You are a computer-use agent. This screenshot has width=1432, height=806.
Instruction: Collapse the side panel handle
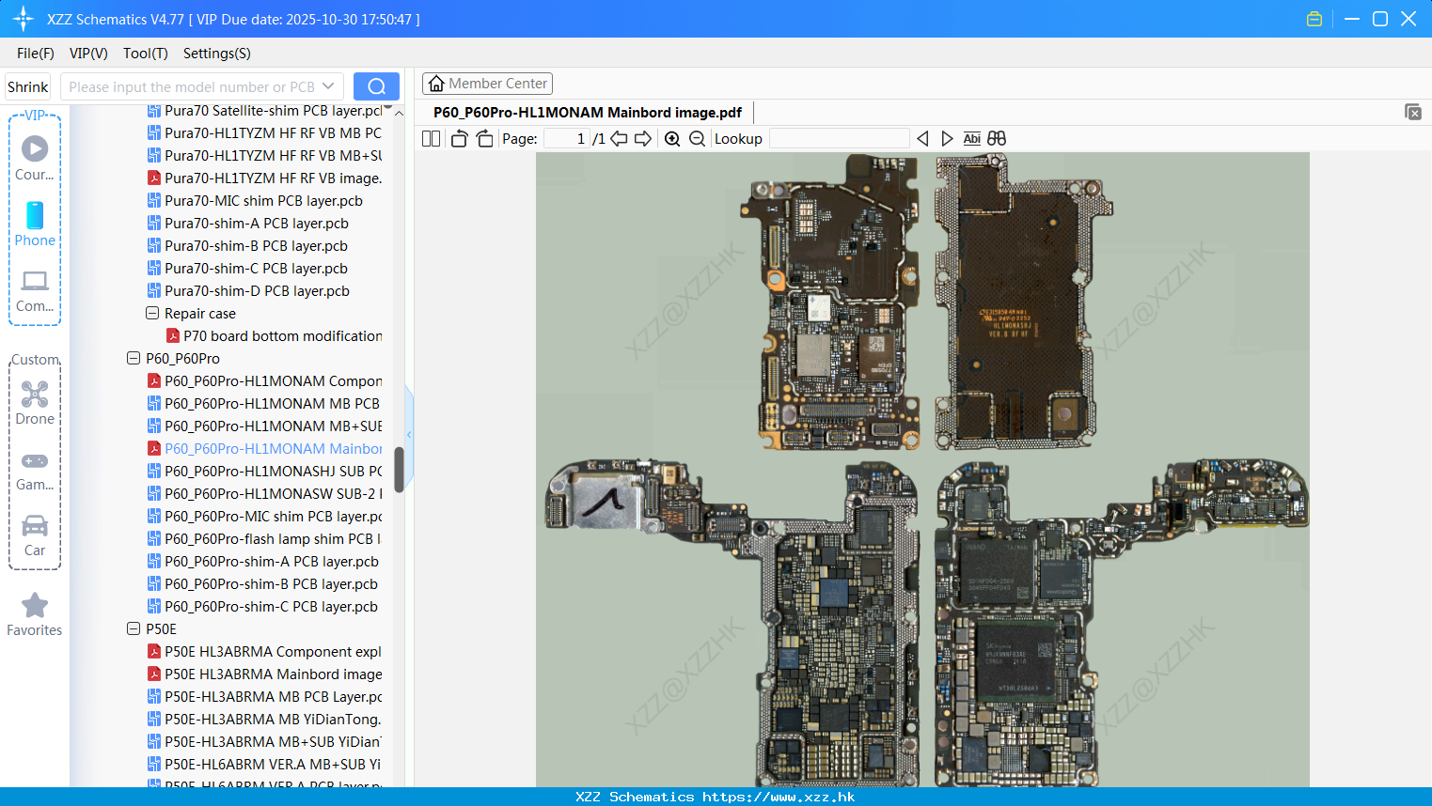[x=409, y=435]
